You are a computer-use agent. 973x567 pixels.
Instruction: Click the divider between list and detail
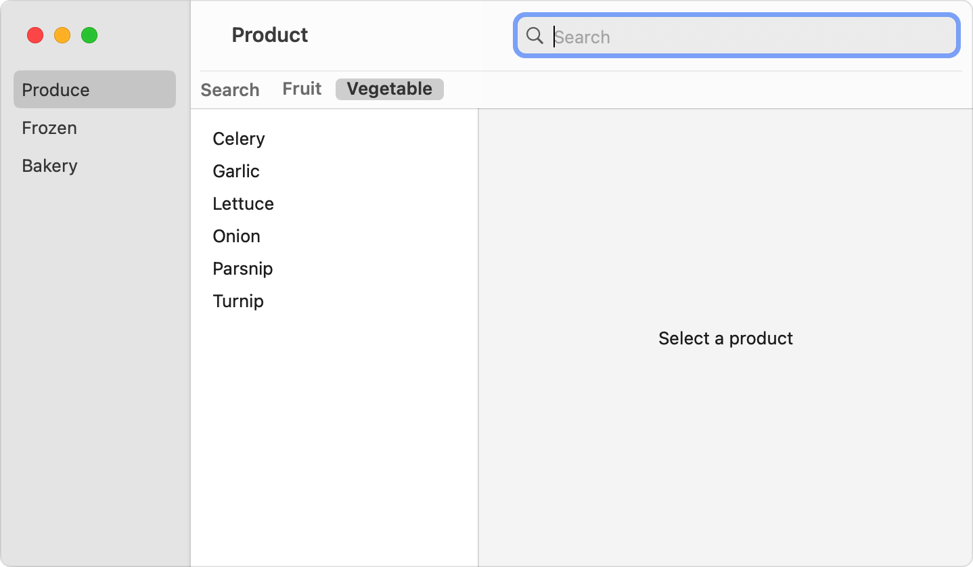pyautogui.click(x=478, y=338)
